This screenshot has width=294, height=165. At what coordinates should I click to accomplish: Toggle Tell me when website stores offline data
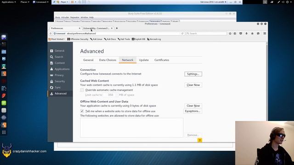coord(82,111)
